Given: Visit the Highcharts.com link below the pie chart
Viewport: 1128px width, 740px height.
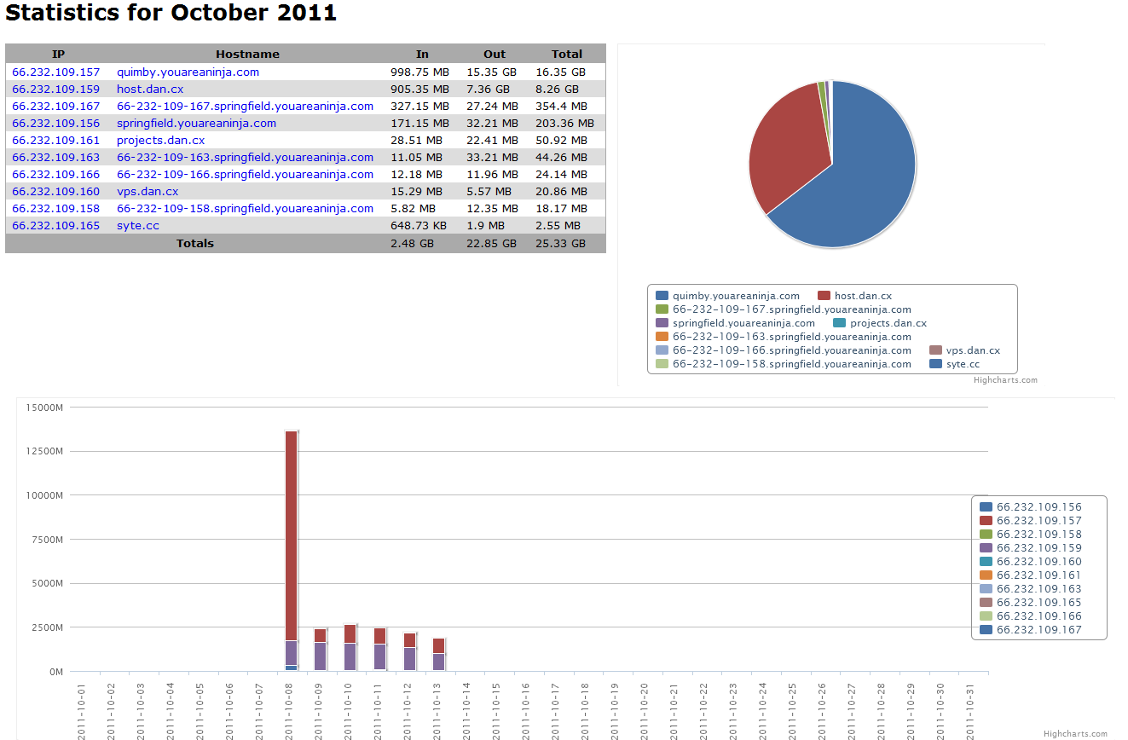Looking at the screenshot, I should [1007, 380].
